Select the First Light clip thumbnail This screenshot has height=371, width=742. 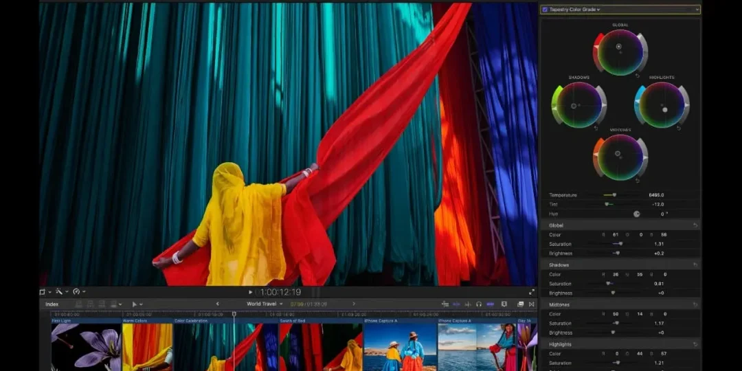pyautogui.click(x=86, y=348)
